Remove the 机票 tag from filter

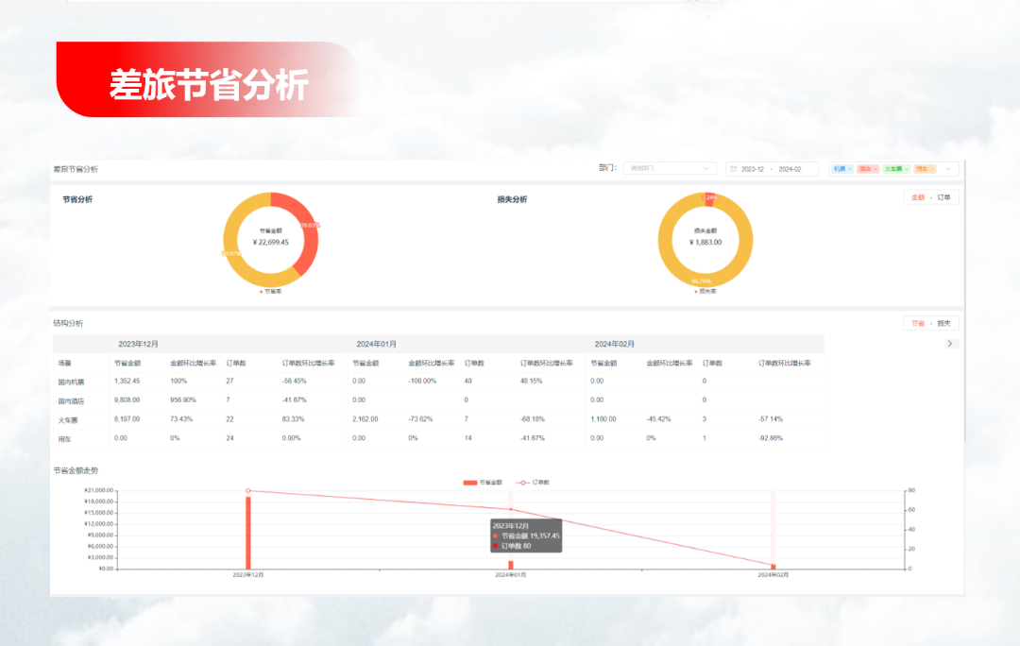[850, 169]
